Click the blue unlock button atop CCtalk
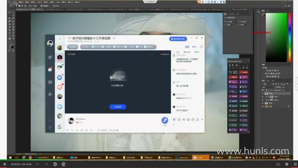This screenshot has width=298, height=168. pos(178,39)
